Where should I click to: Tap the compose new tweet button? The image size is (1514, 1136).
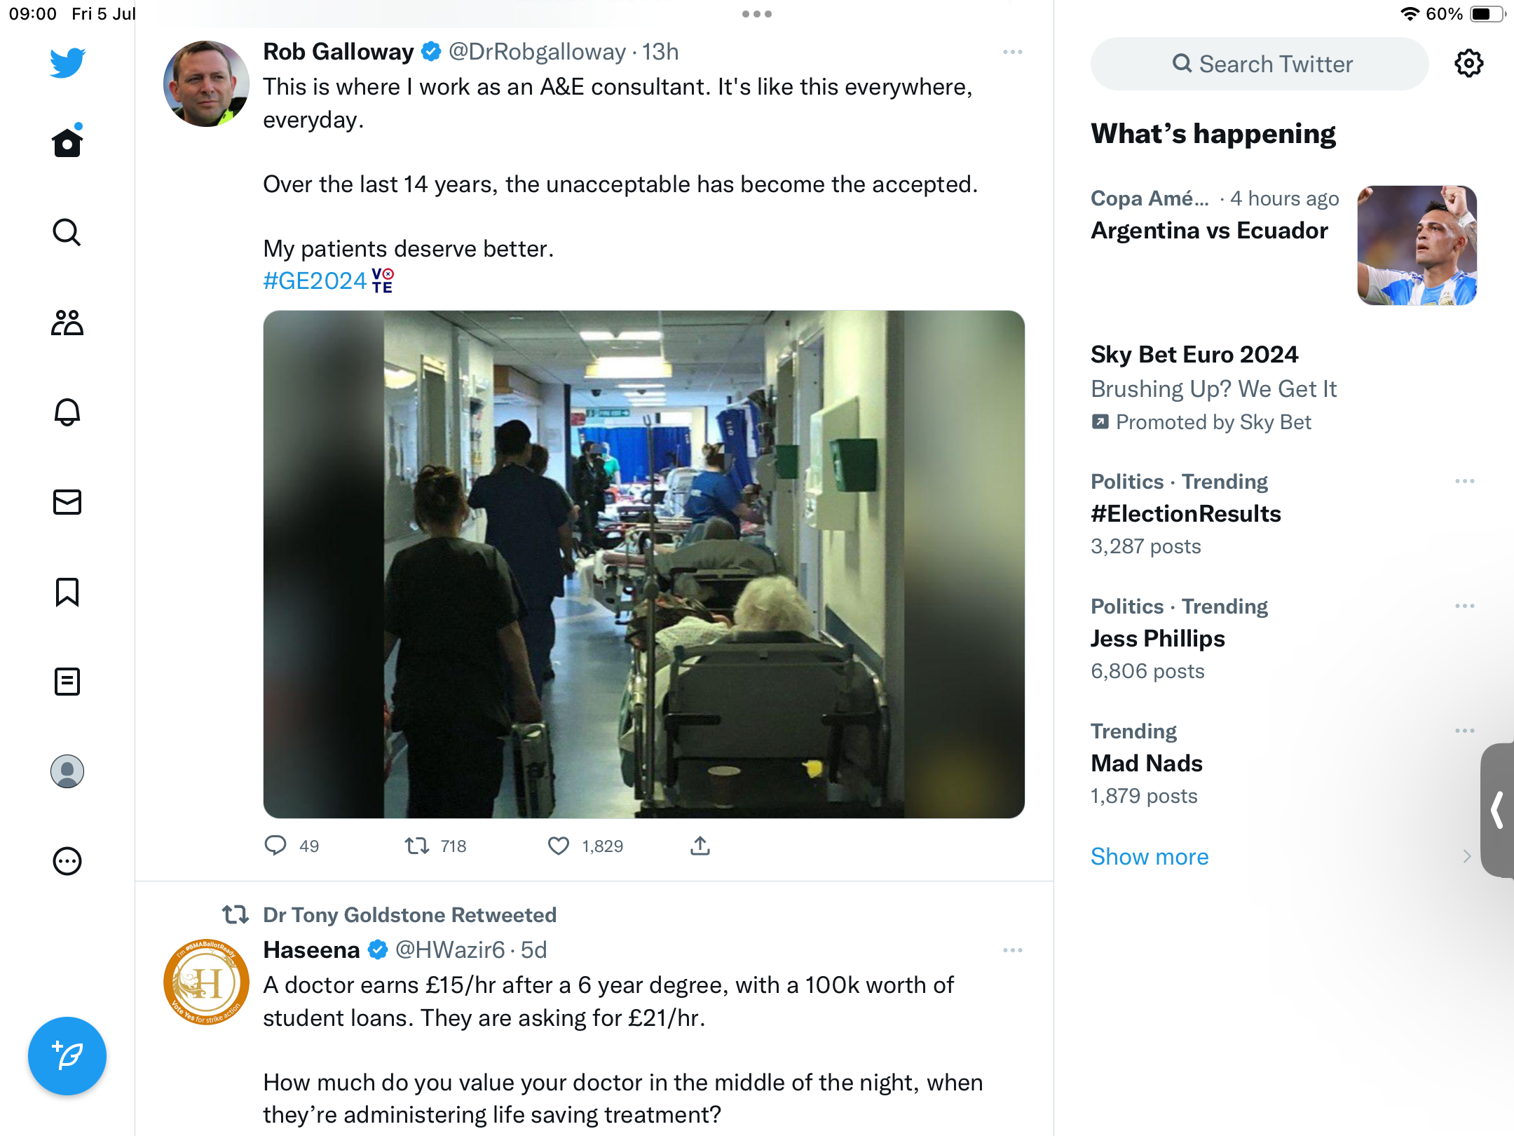(x=67, y=1056)
